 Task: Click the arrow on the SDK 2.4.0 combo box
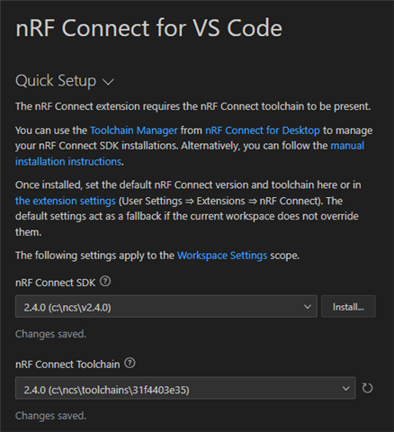coord(308,307)
